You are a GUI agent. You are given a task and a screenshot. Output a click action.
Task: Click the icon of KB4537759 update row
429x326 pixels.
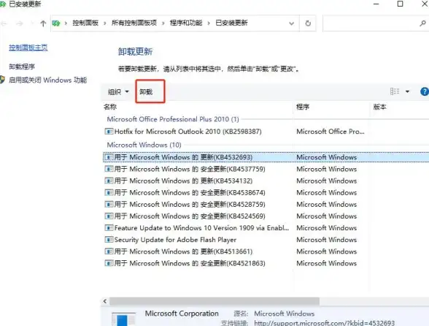coord(109,169)
